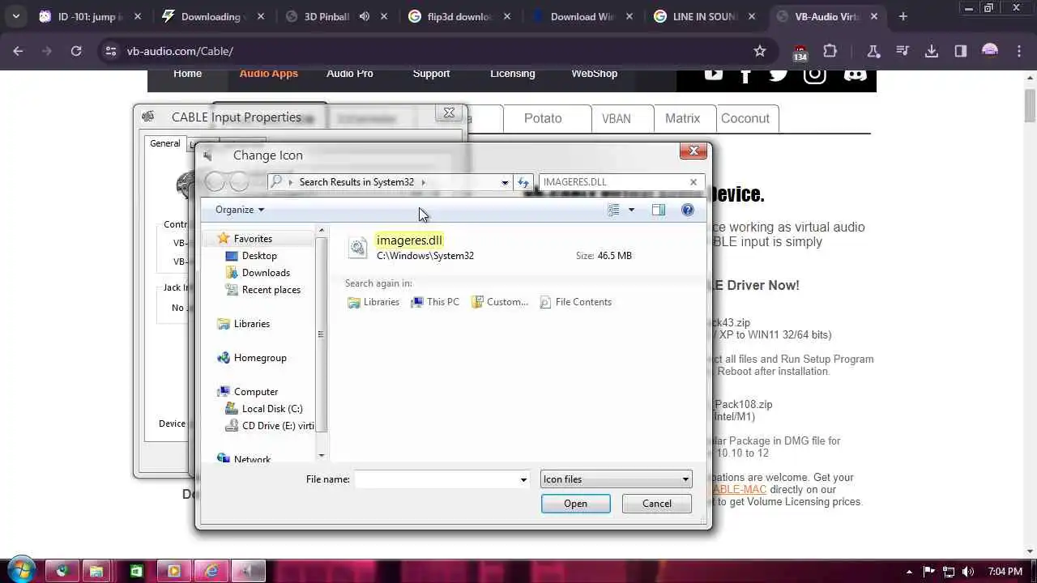Reload the page with the refresh icon

(76, 51)
